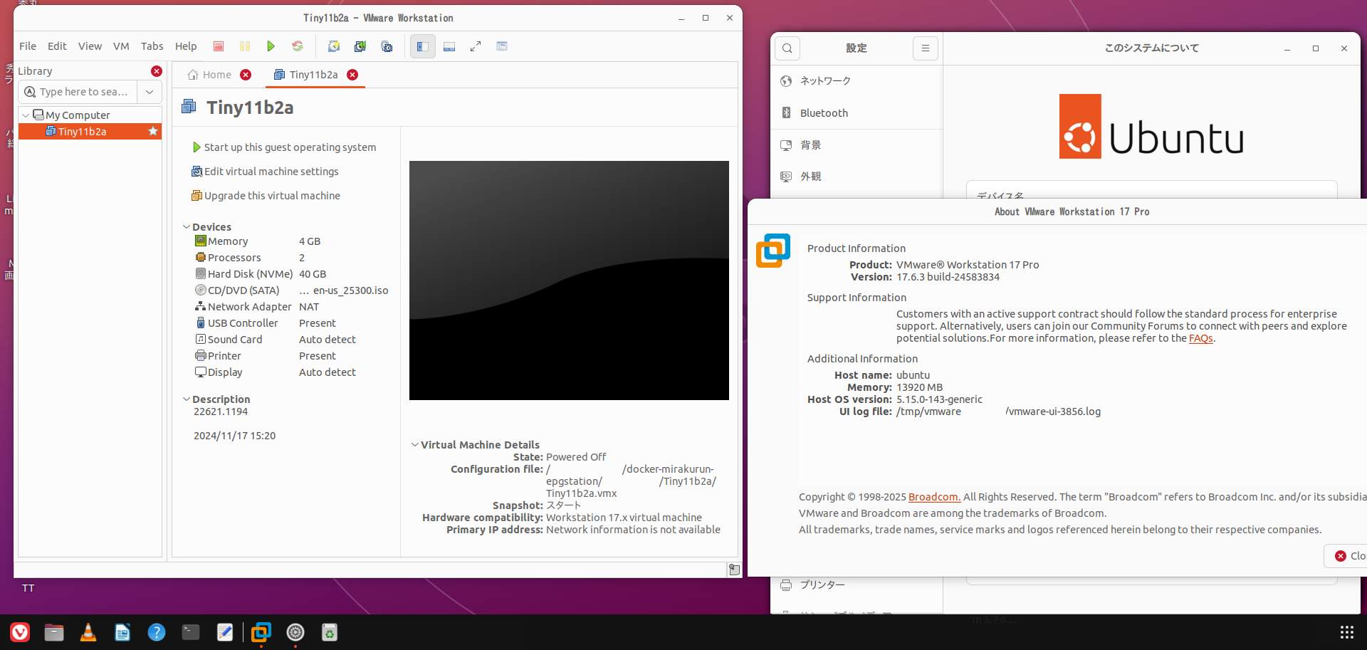Image resolution: width=1367 pixels, height=650 pixels.
Task: Click the Network Adapter device icon
Action: coord(201,307)
